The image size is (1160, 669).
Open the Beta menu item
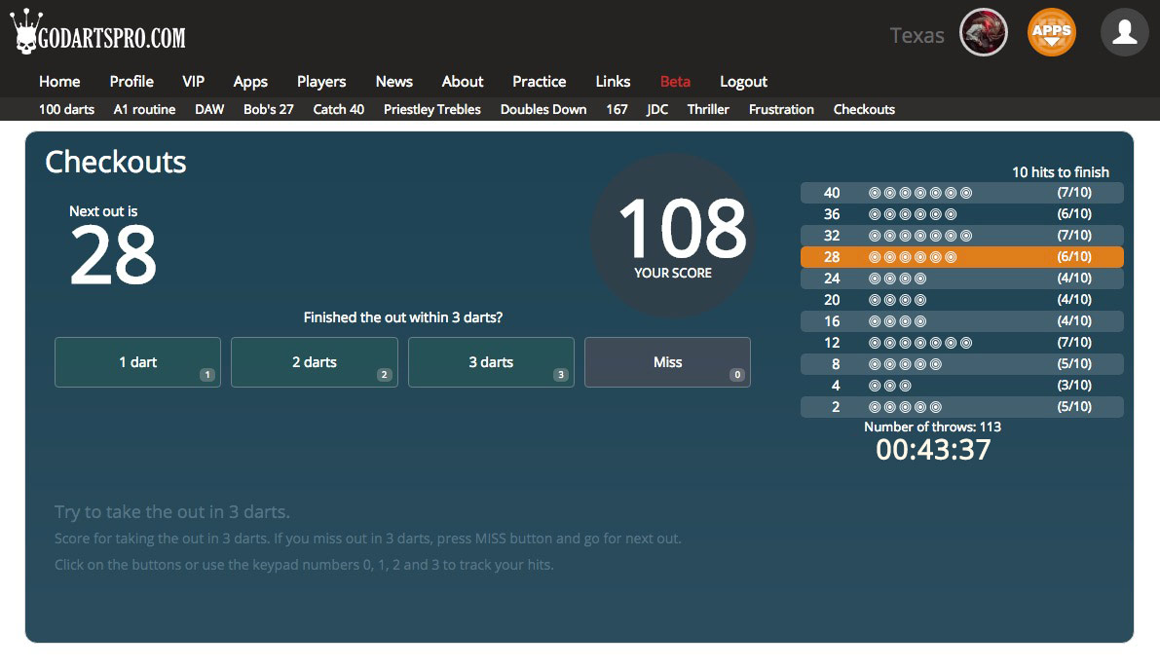(675, 82)
